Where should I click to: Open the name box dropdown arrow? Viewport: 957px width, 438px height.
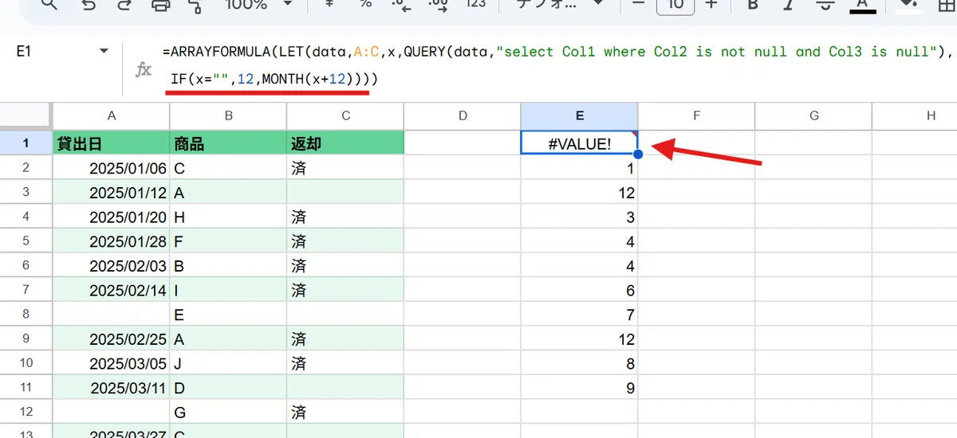click(104, 52)
